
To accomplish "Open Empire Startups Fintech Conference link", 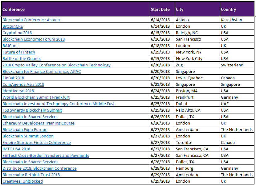I will click(x=37, y=143).
